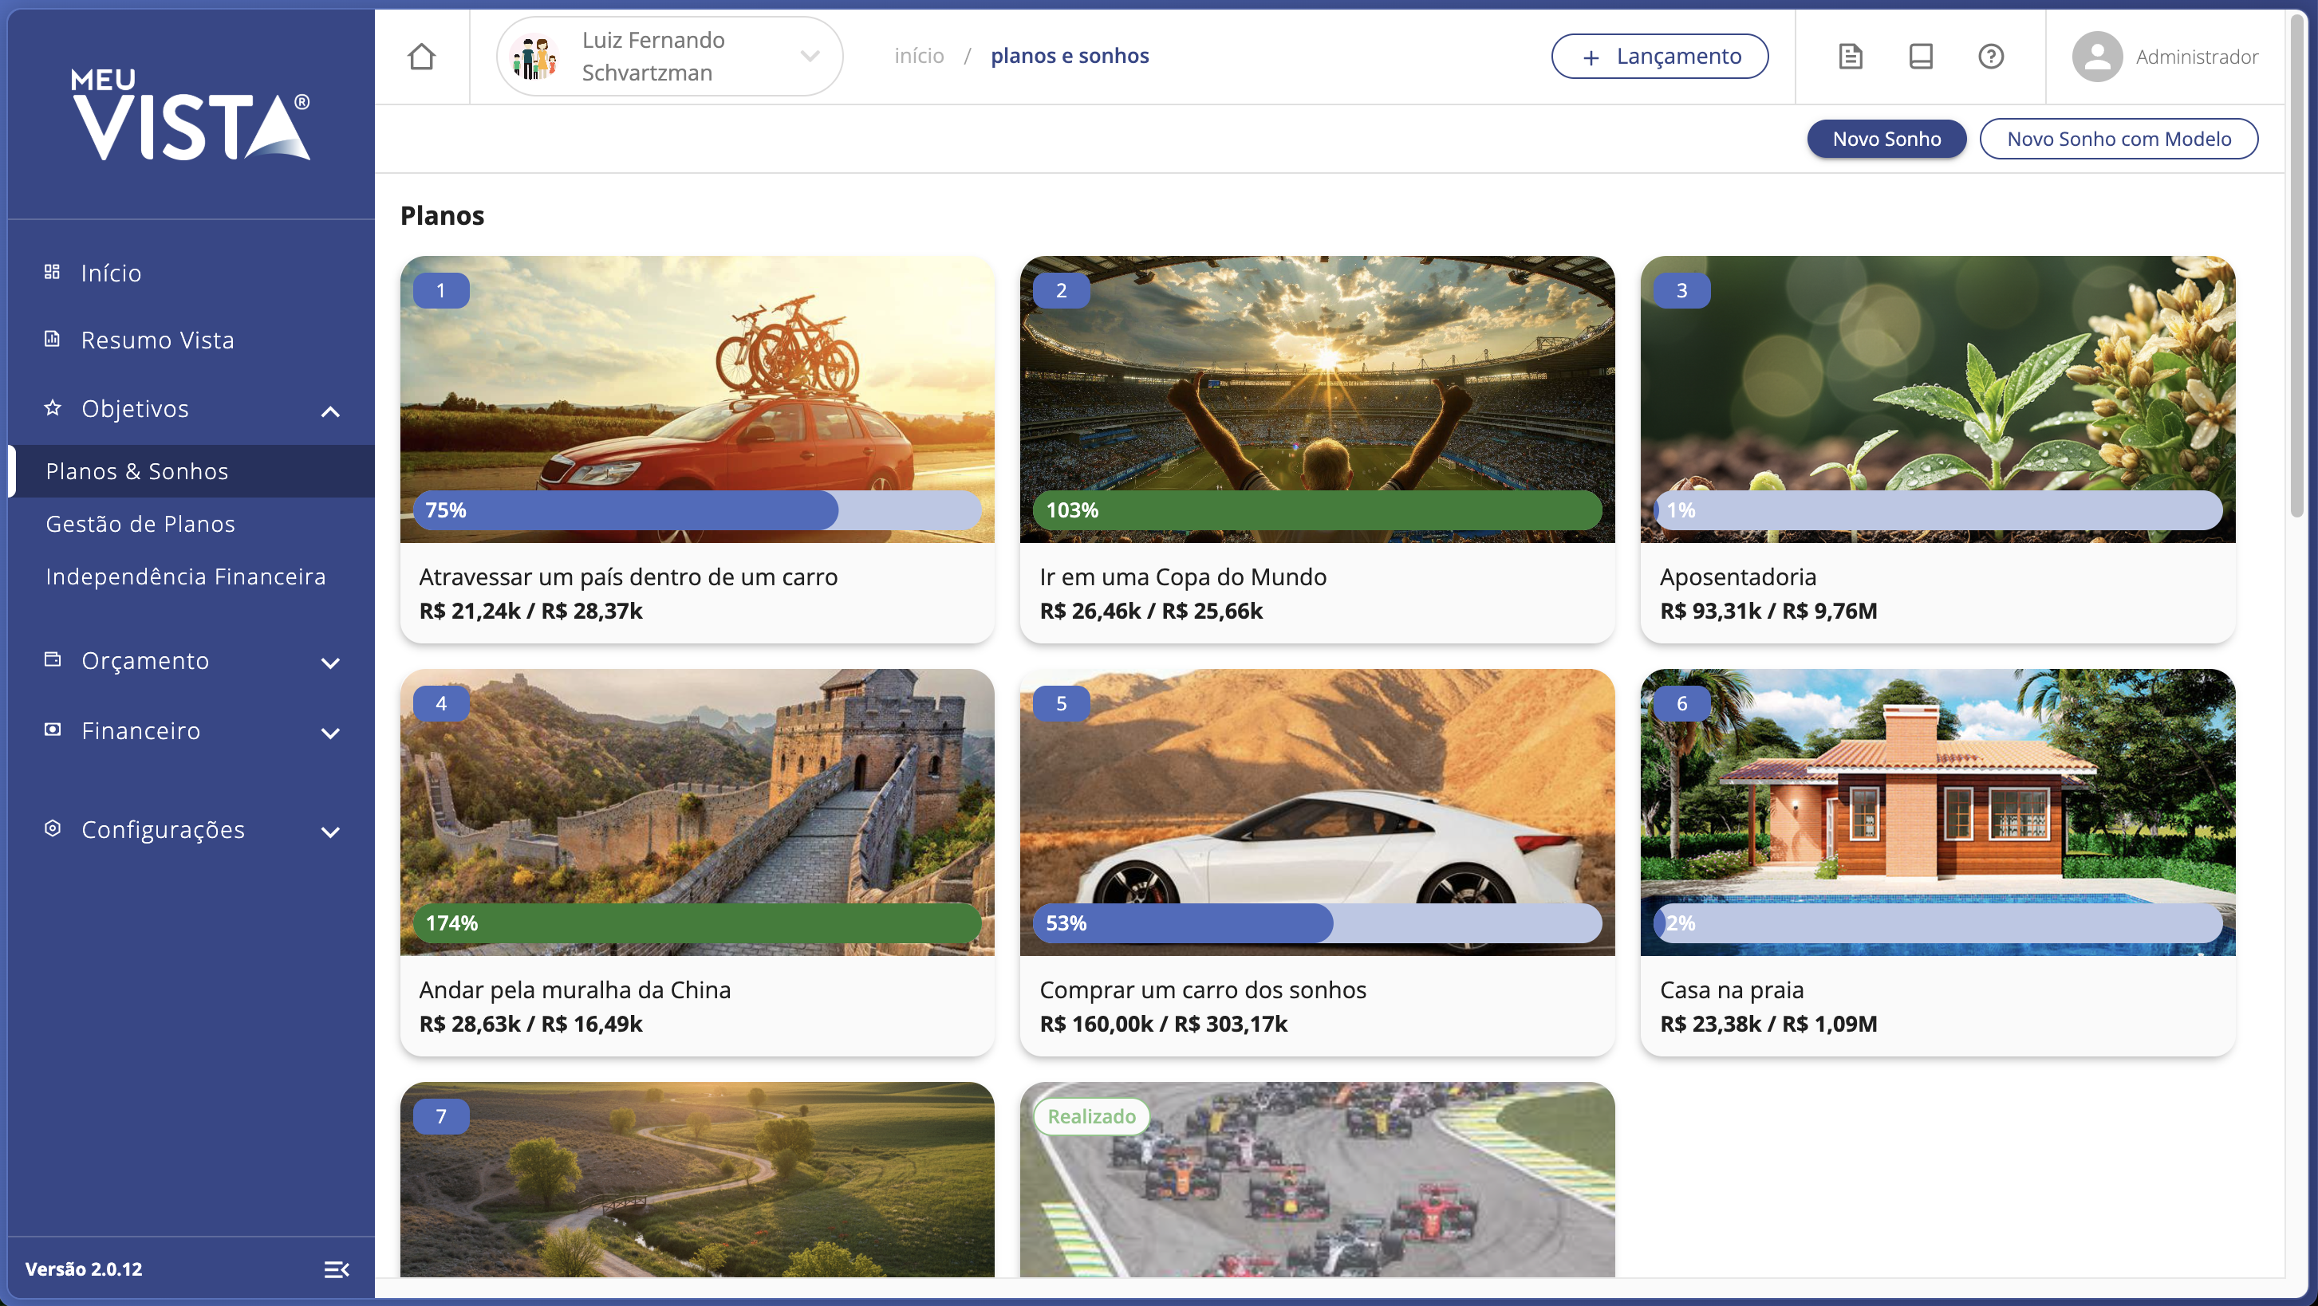Collapse the Objetivos menu section
Viewport: 2318px width, 1306px height.
pyautogui.click(x=330, y=411)
